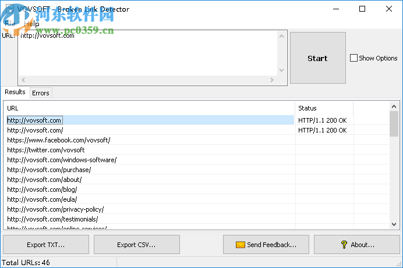Viewport: 403px width, 268px height.
Task: Close the Broken Link Detector window
Action: [389, 9]
